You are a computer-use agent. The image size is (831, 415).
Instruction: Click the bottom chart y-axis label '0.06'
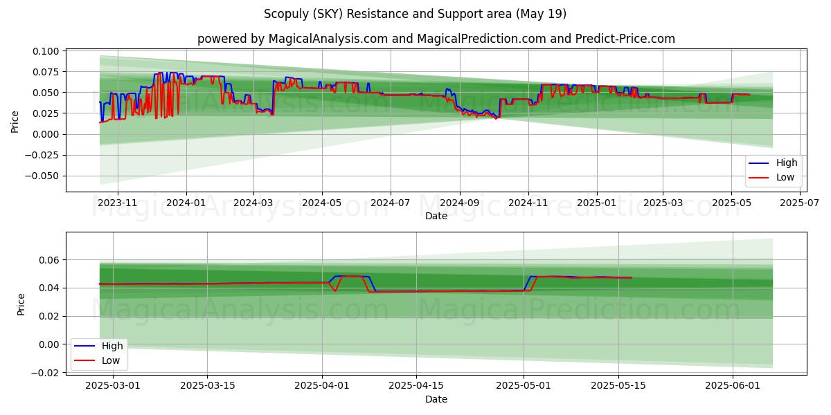(51, 260)
